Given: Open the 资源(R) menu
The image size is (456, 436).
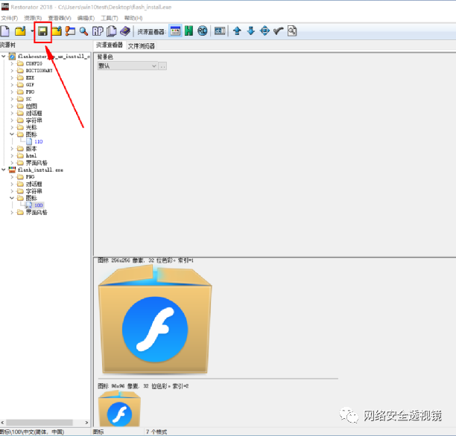Looking at the screenshot, I should click(x=33, y=19).
